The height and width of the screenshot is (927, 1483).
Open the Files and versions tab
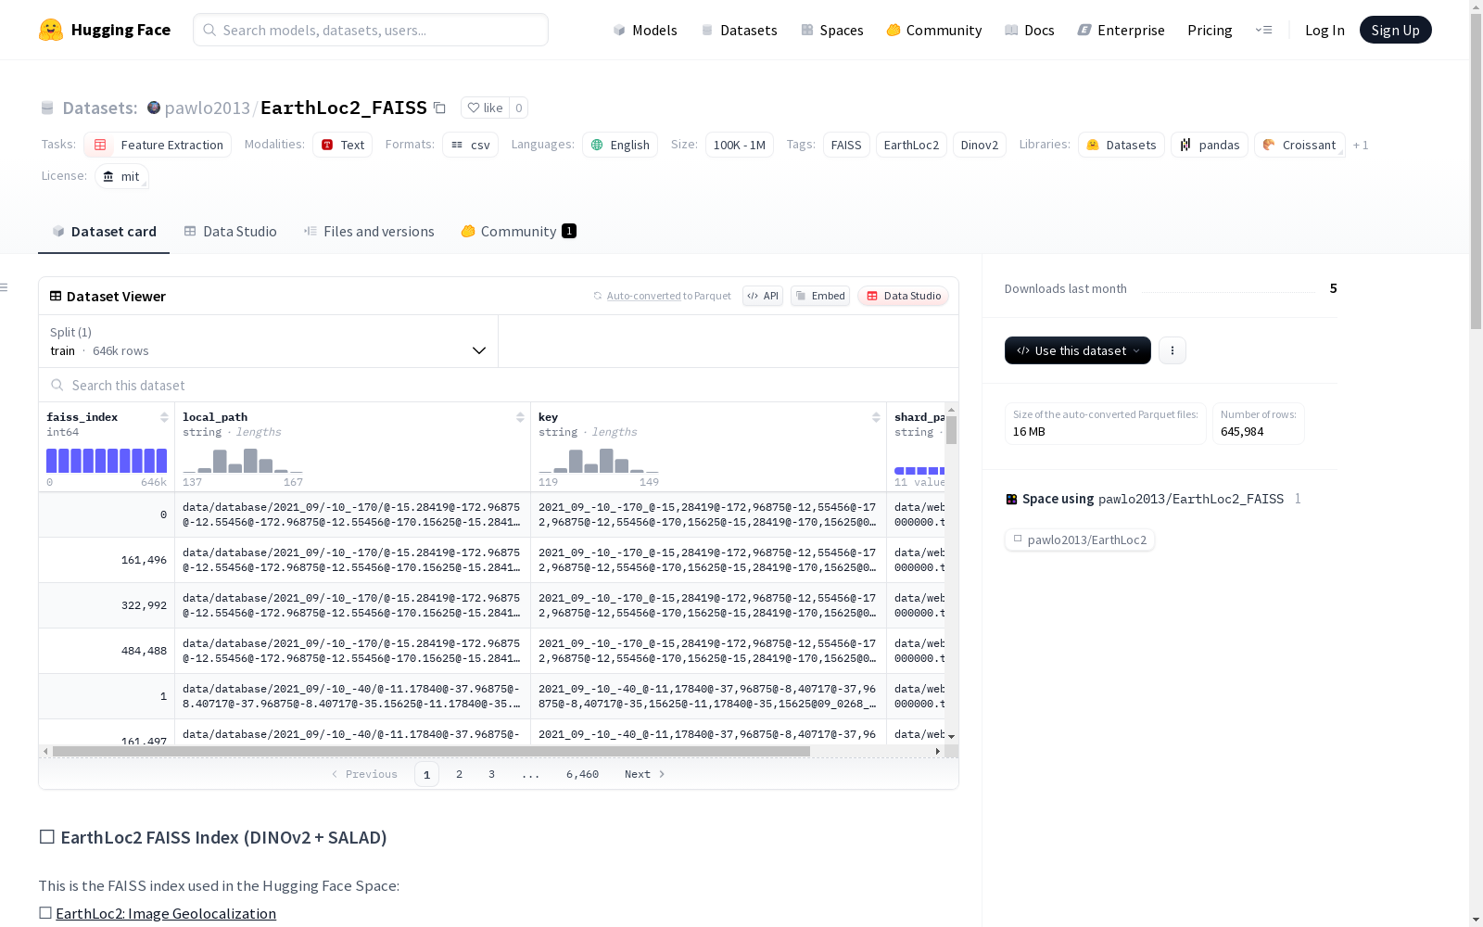(369, 232)
